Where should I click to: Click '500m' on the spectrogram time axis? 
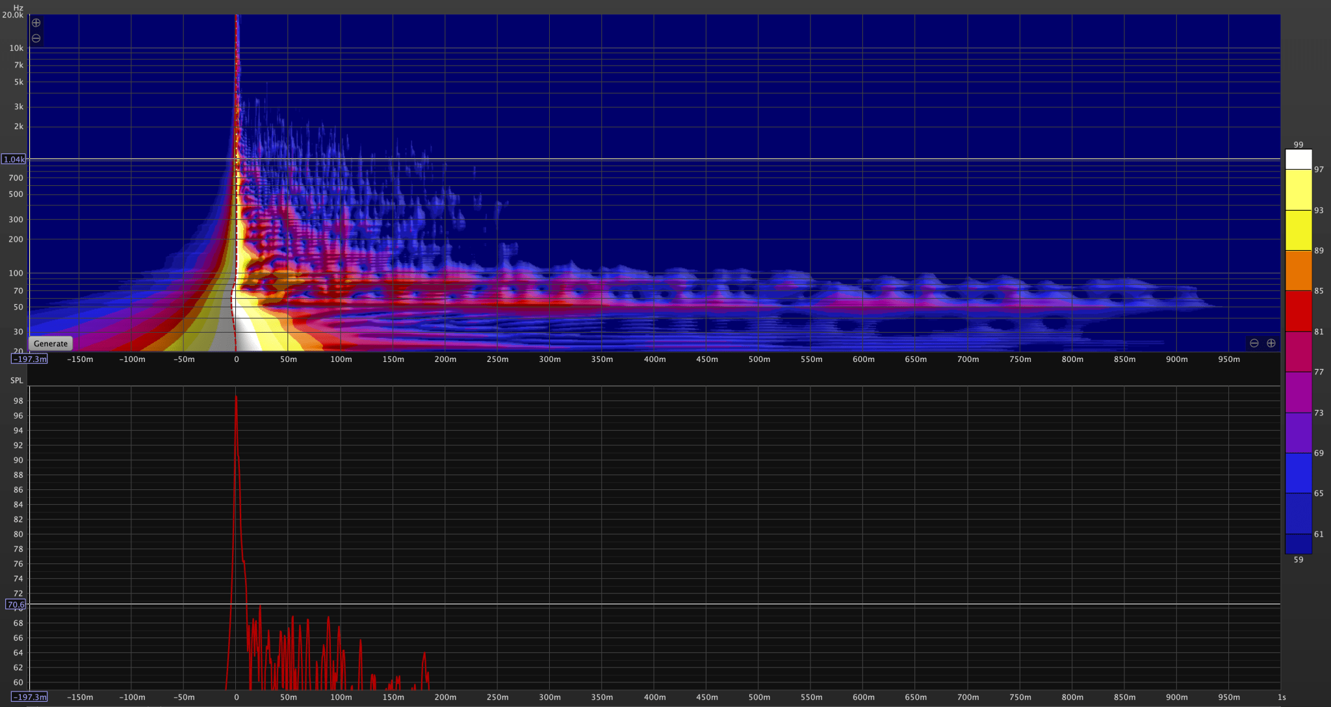click(x=759, y=359)
